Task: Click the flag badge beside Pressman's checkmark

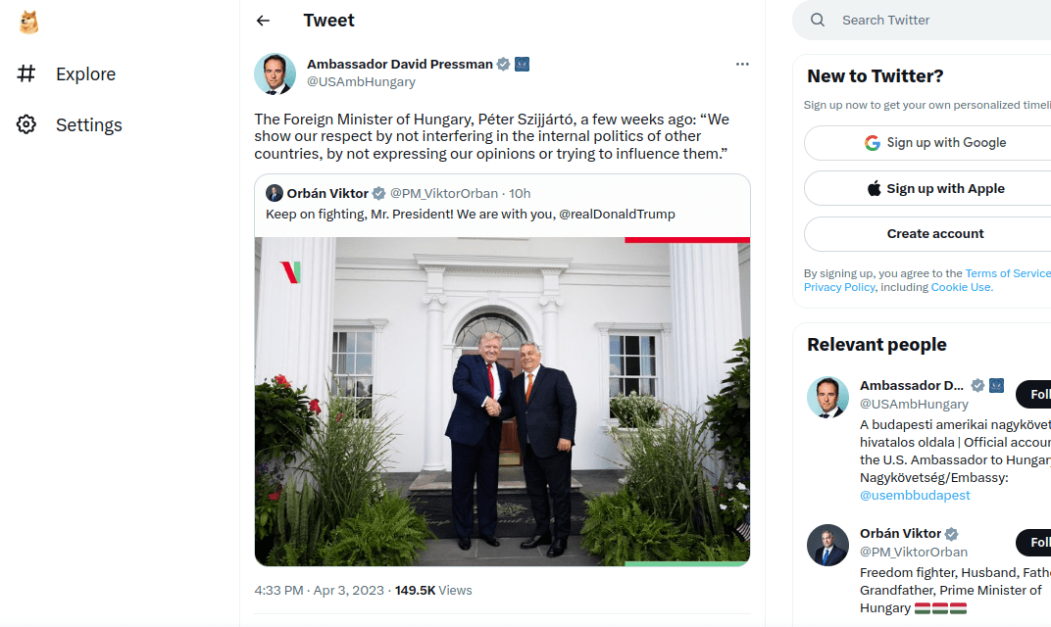Action: pos(522,64)
